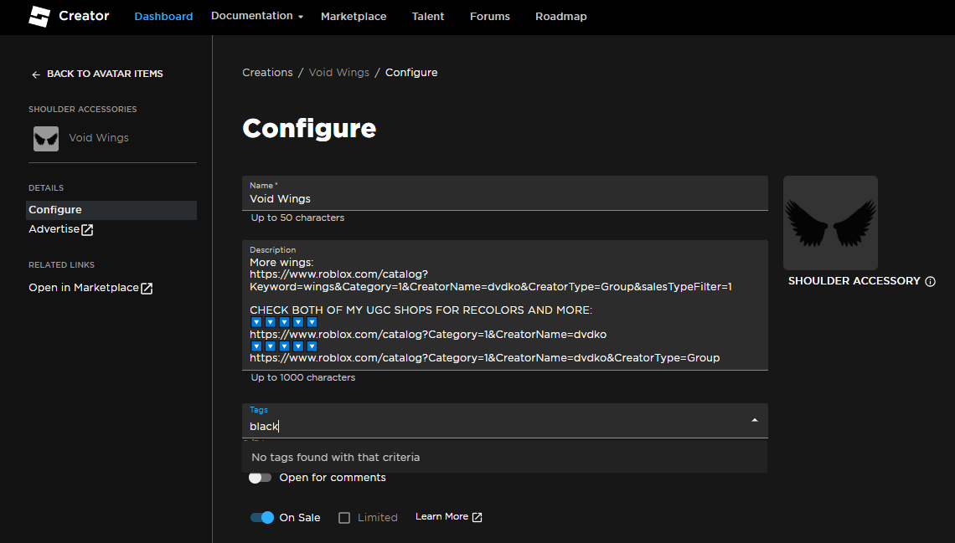Click the Roblox Creator logo icon

pos(39,17)
